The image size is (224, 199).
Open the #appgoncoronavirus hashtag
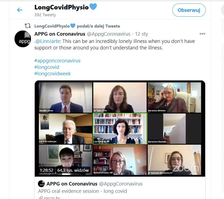[x=57, y=60]
